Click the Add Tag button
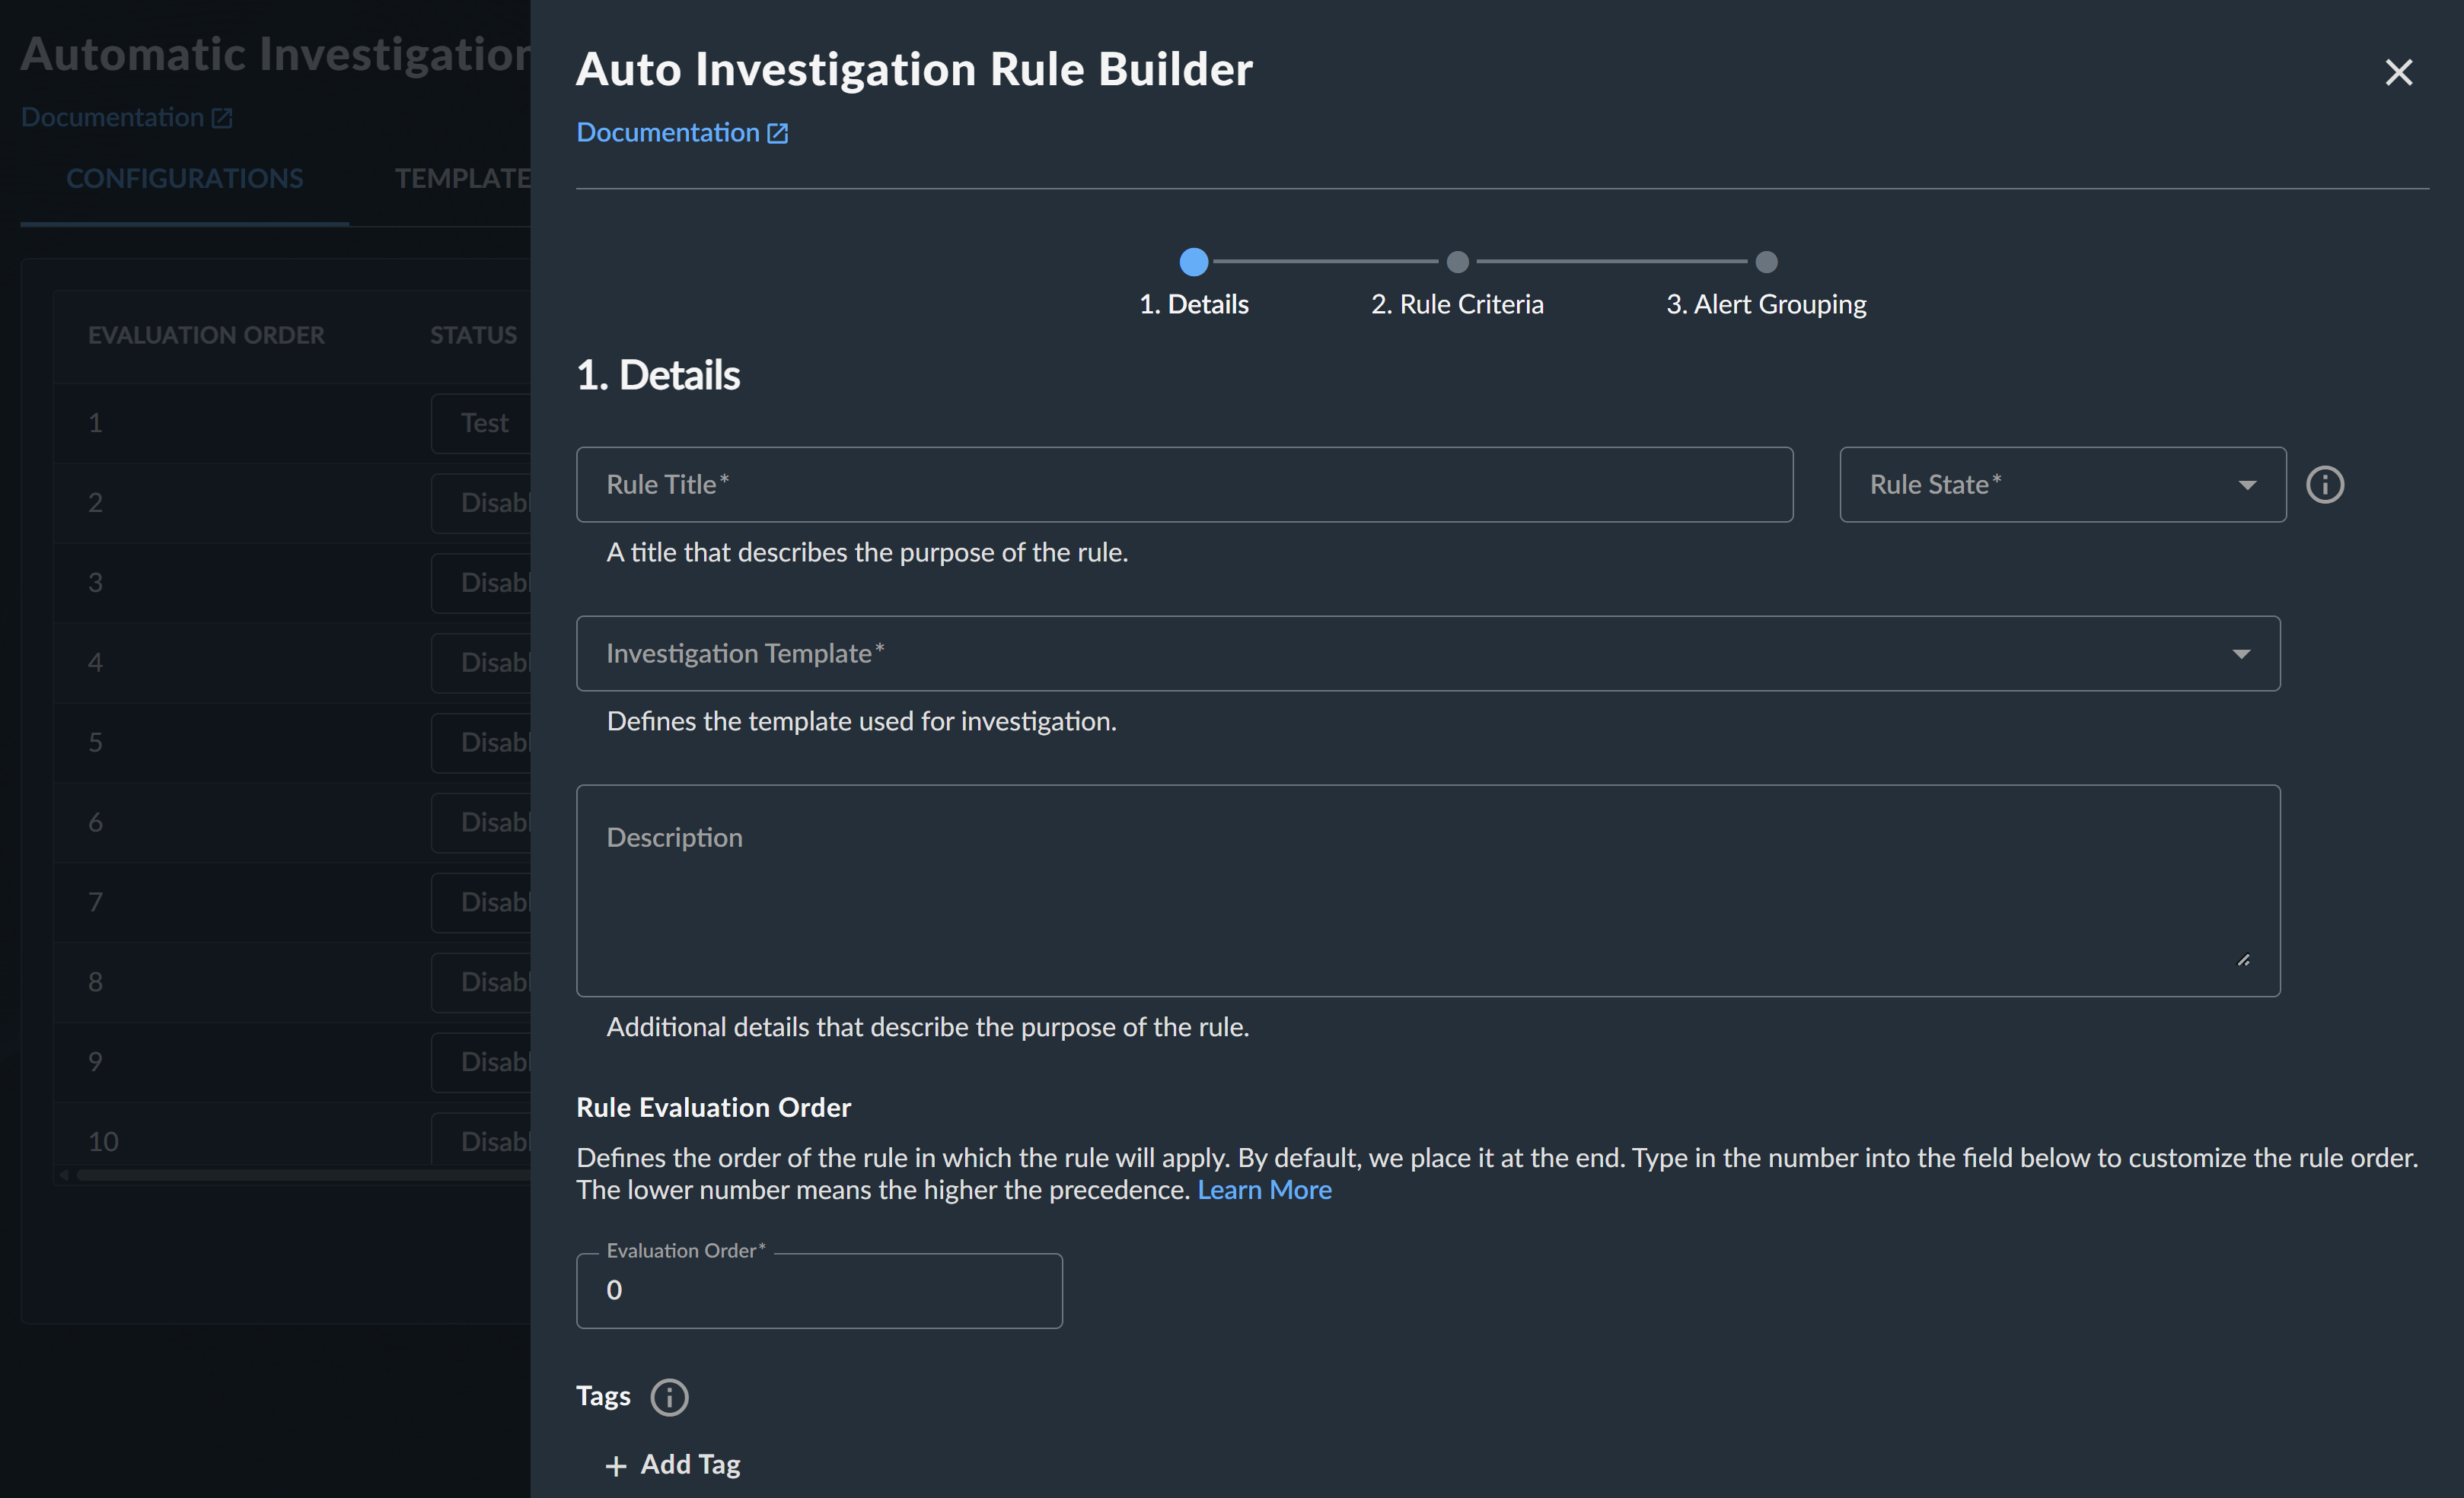2464x1498 pixels. point(673,1464)
